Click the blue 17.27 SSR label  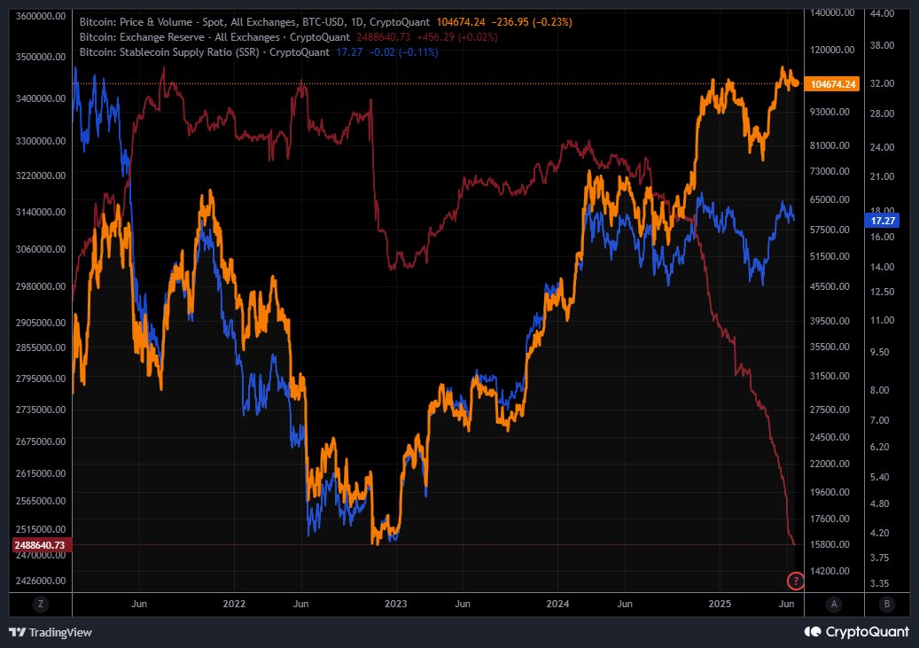(x=882, y=221)
